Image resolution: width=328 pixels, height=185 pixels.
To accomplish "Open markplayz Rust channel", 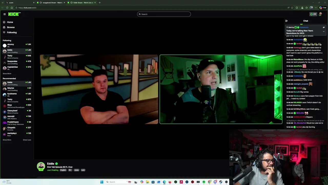I will 17,134.
